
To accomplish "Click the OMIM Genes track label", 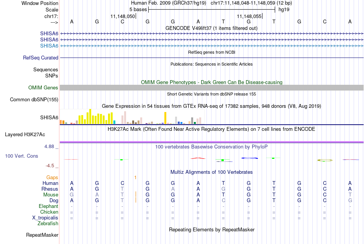I will (x=43, y=87).
